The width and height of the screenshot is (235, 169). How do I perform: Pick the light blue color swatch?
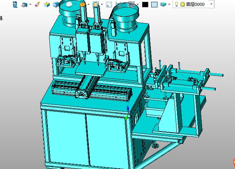point(154,5)
